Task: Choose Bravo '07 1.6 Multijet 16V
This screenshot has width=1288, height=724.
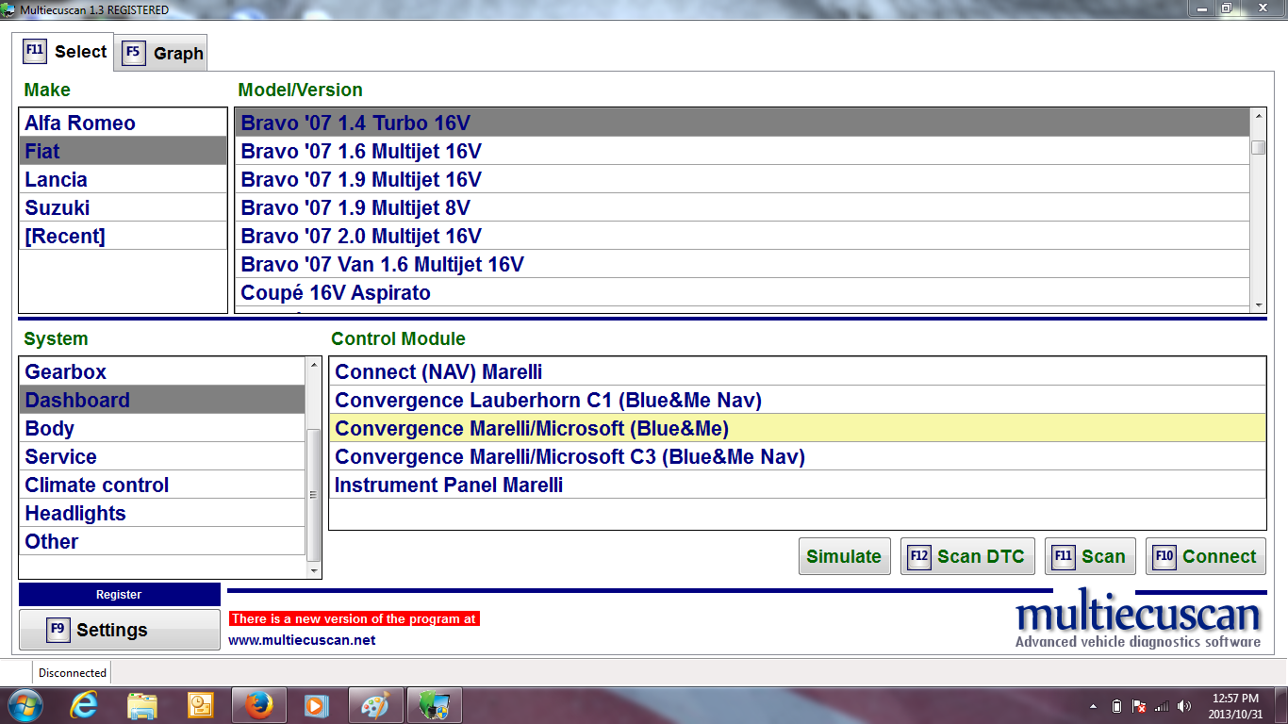Action: tap(742, 151)
